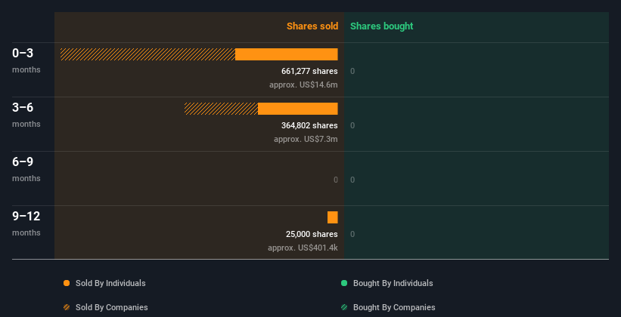Select the Sold By Companies legend label
This screenshot has height=317, width=621.
click(x=112, y=307)
